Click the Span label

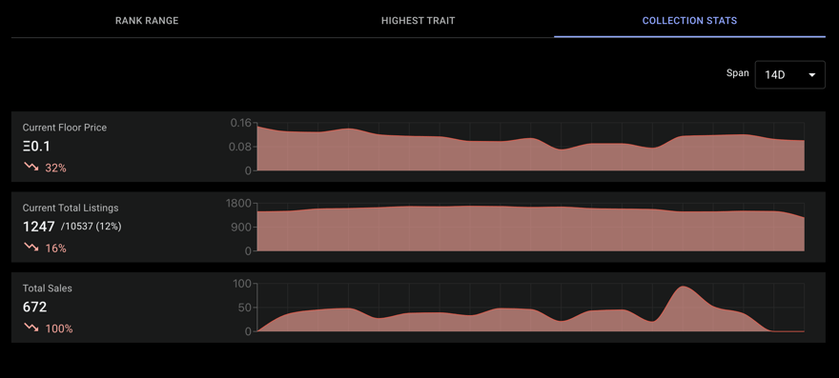point(737,73)
